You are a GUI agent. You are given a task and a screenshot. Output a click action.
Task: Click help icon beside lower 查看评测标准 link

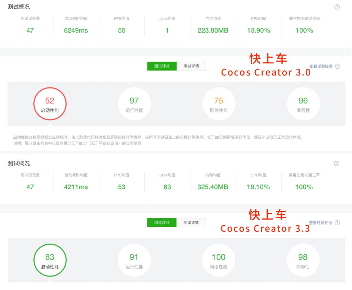pos(337,222)
